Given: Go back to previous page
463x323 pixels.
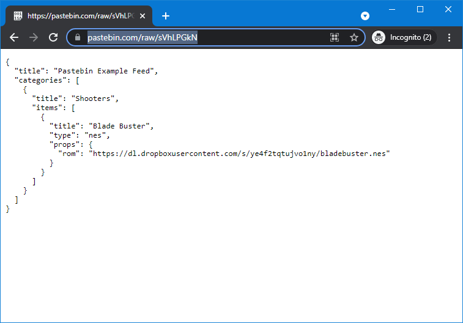Looking at the screenshot, I should pos(14,37).
